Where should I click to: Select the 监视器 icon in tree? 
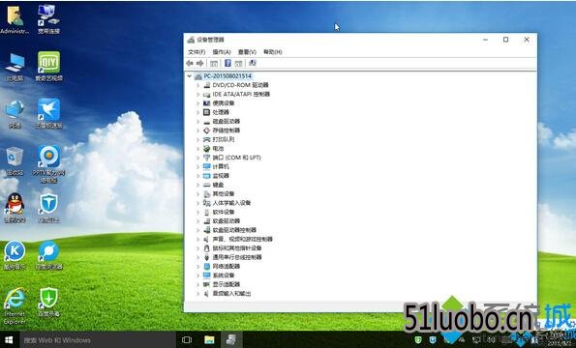(x=207, y=176)
